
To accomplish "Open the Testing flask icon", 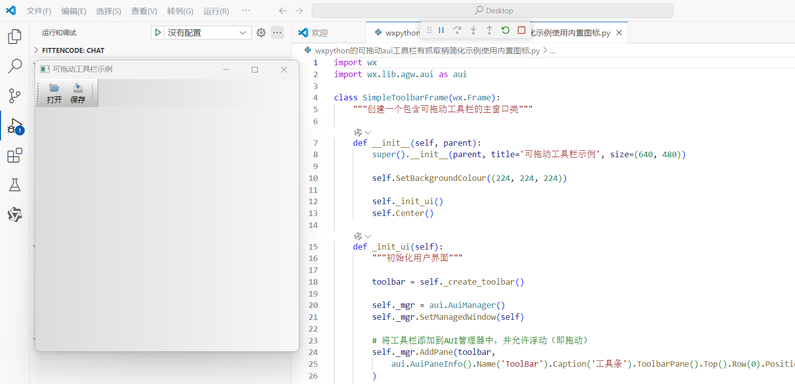I will [15, 185].
